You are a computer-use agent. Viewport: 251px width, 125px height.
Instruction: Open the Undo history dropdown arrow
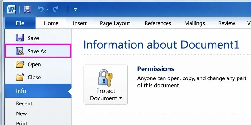tap(48, 9)
